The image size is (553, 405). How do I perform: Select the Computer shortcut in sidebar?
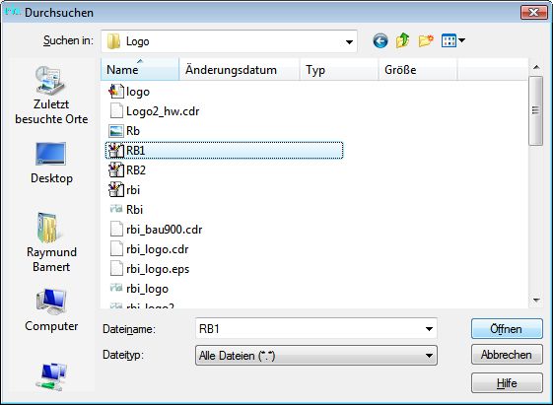[x=51, y=310]
